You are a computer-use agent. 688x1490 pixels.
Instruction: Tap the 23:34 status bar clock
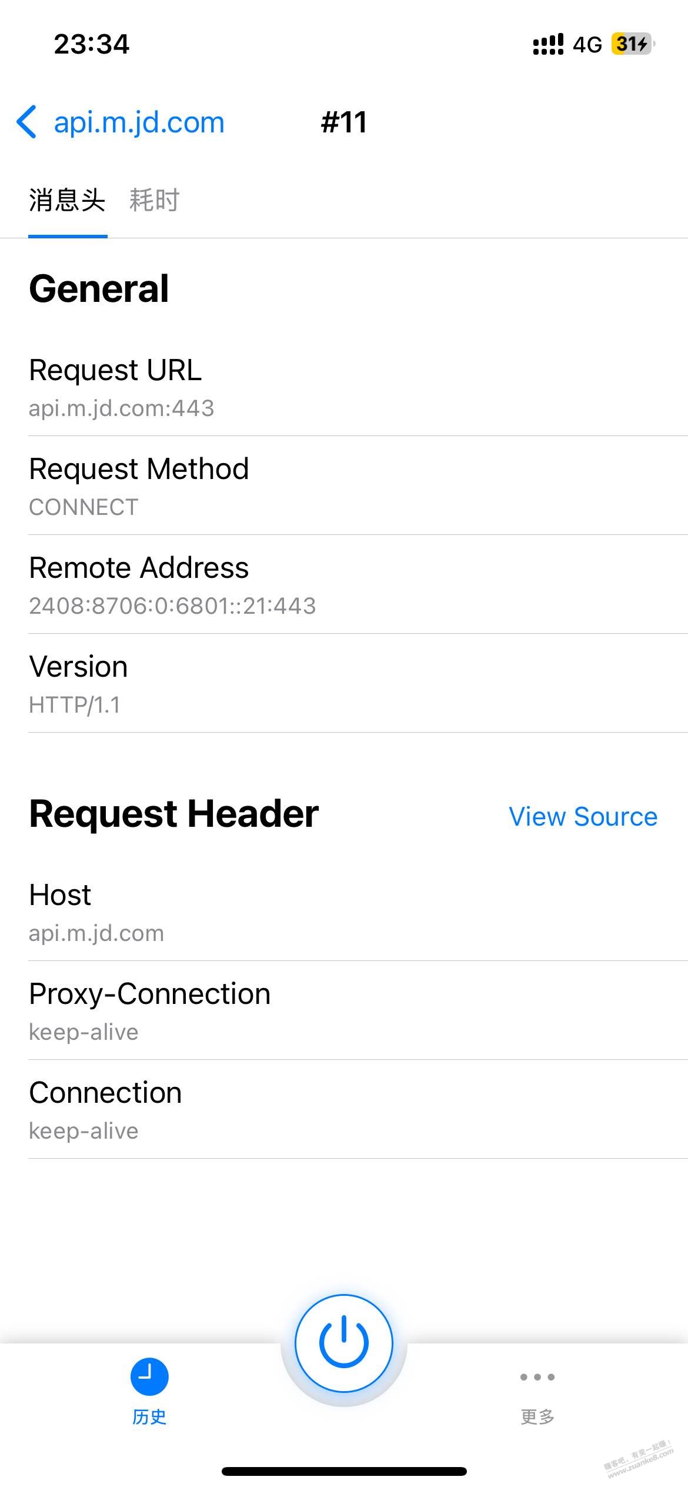(92, 44)
